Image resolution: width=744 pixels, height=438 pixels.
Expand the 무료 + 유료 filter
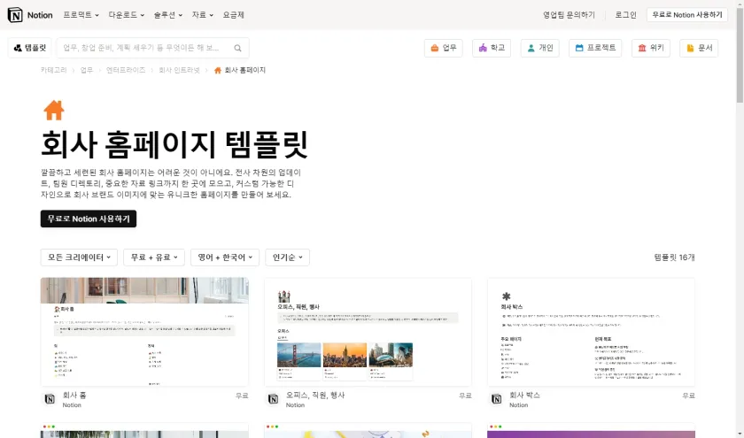(x=154, y=257)
